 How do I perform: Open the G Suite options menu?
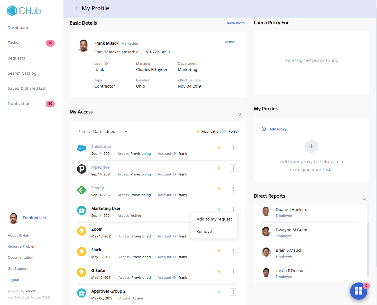(x=233, y=271)
